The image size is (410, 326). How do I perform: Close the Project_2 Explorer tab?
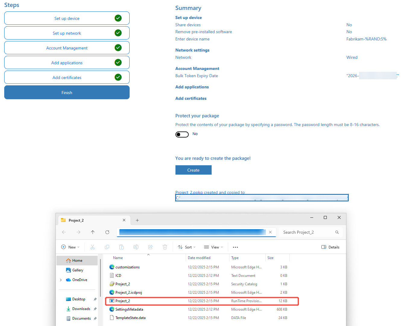[124, 220]
